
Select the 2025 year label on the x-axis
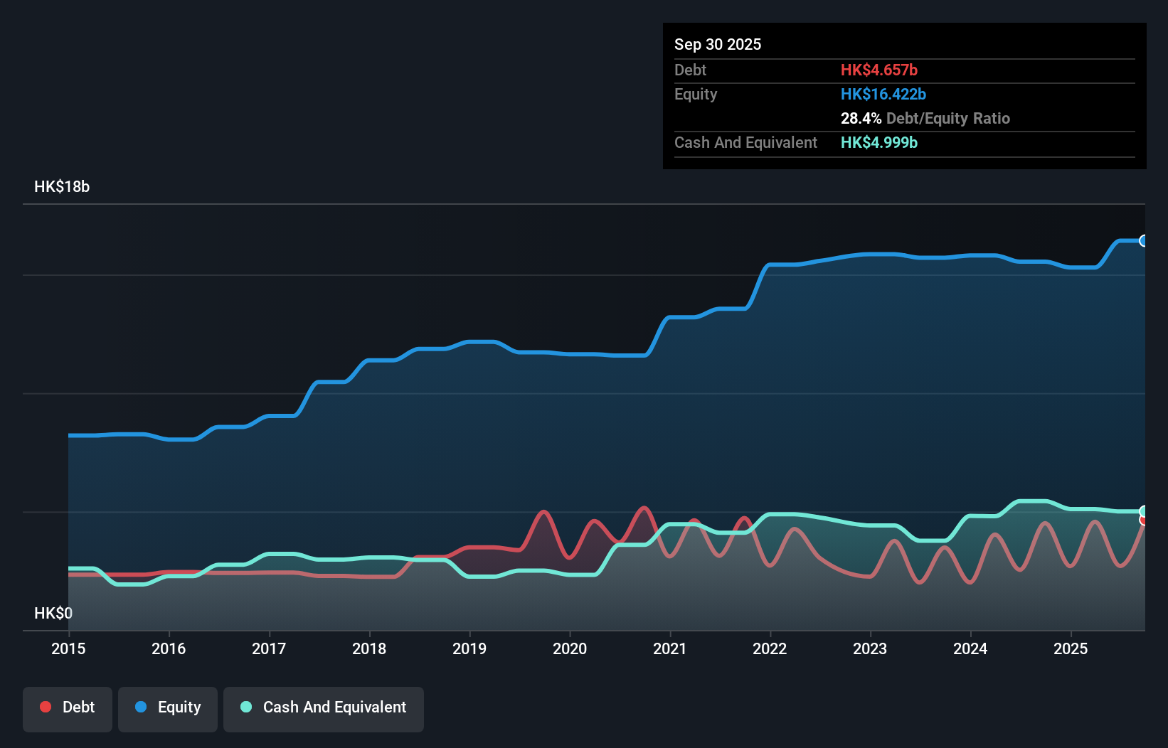click(x=1071, y=648)
